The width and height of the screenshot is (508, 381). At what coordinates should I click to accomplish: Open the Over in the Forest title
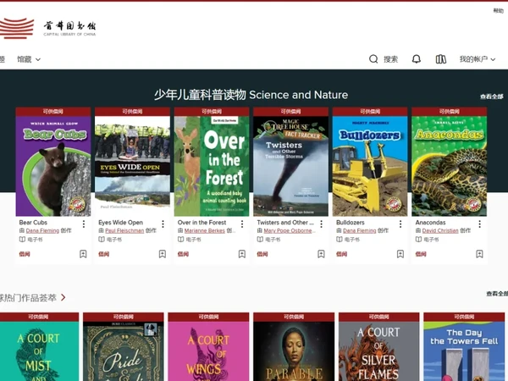tap(202, 223)
